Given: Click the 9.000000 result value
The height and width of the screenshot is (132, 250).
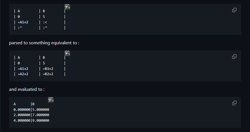Looking at the screenshot, I should 41,121.
